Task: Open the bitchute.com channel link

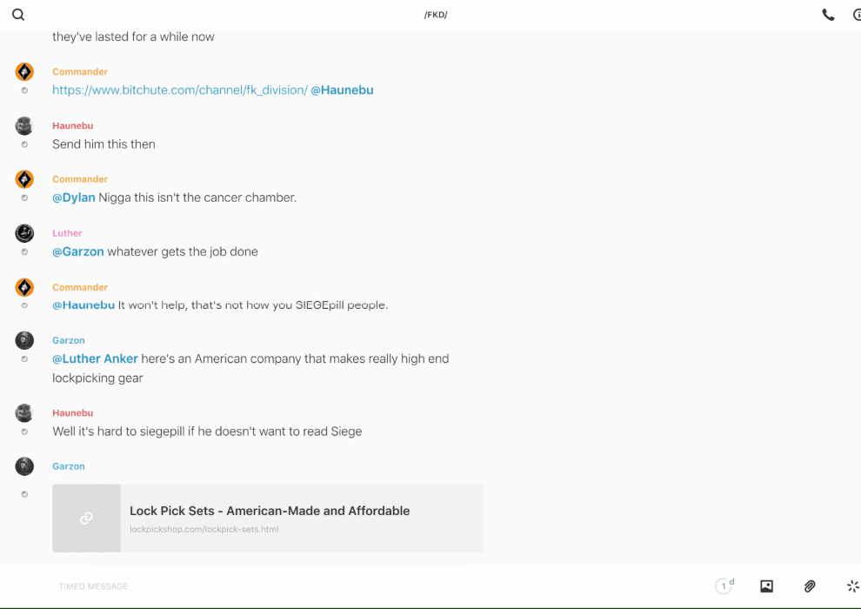Action: [179, 90]
